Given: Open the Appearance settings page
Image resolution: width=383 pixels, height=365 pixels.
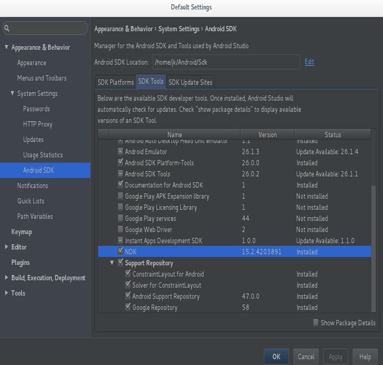Looking at the screenshot, I should click(x=32, y=63).
